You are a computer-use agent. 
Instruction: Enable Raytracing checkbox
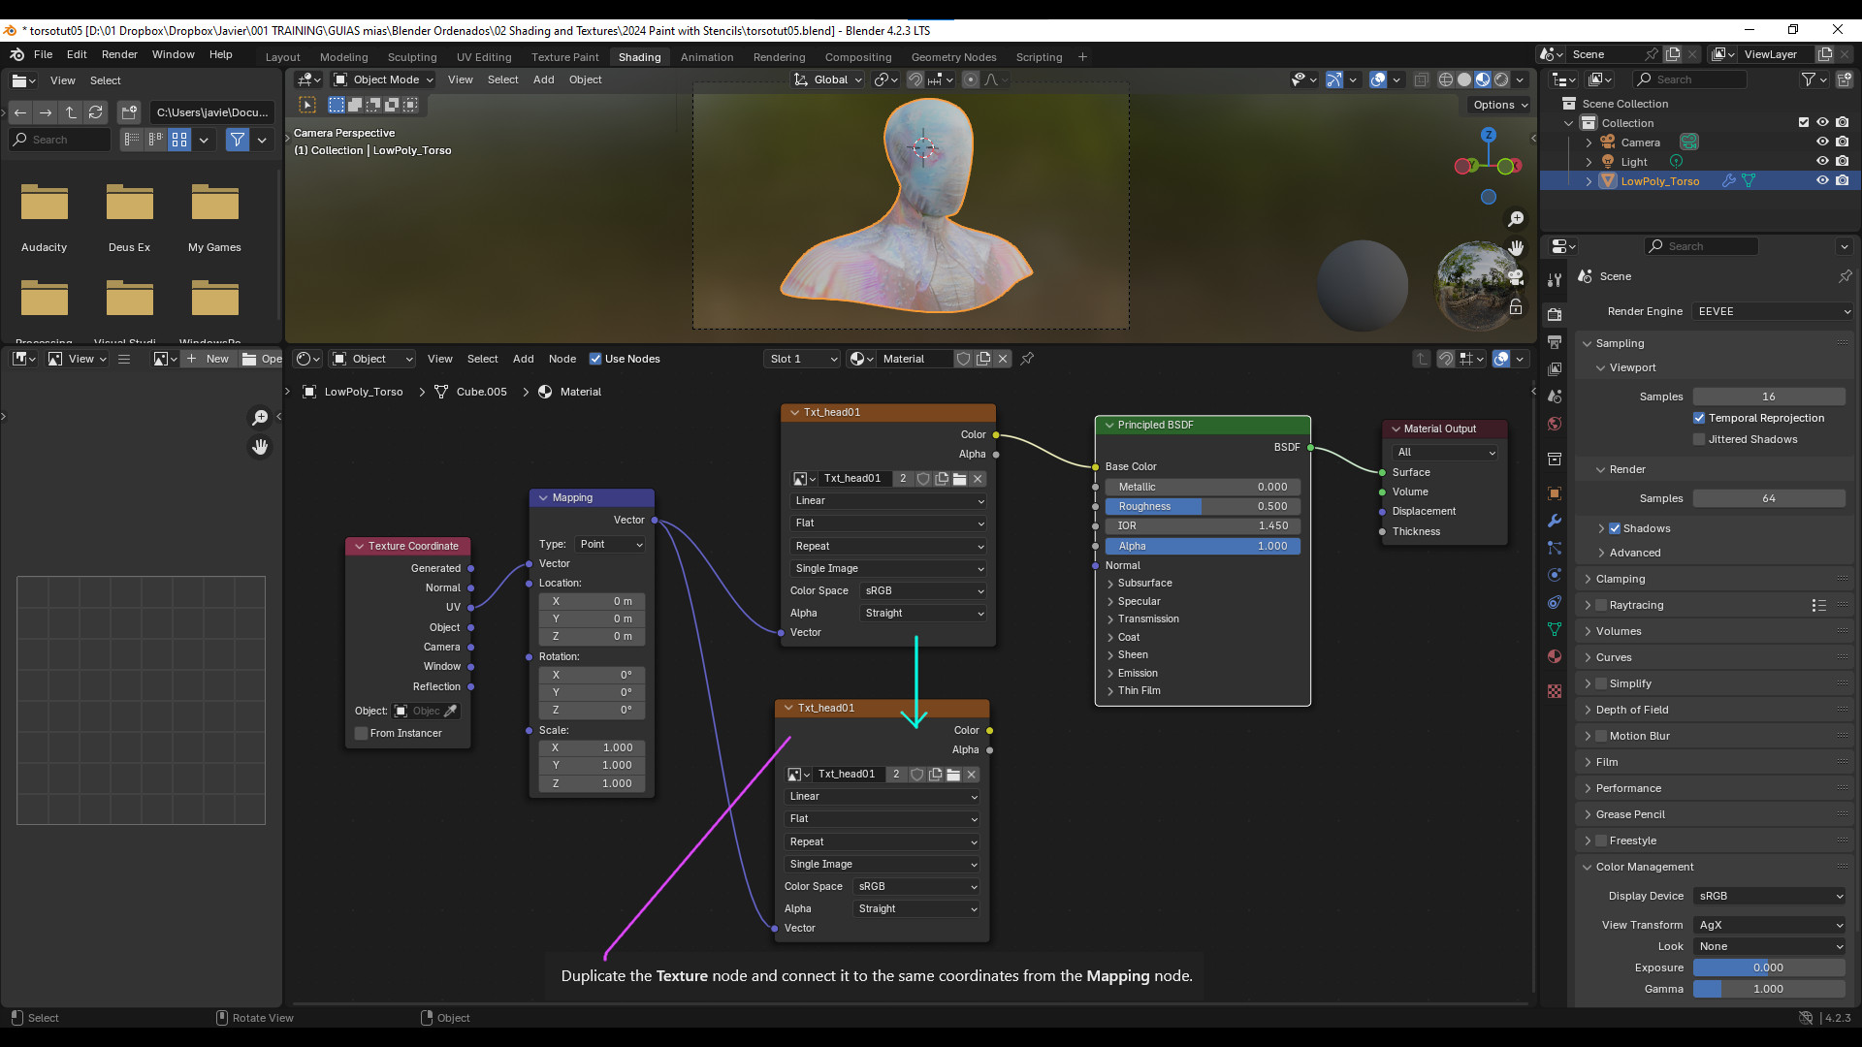coord(1601,605)
